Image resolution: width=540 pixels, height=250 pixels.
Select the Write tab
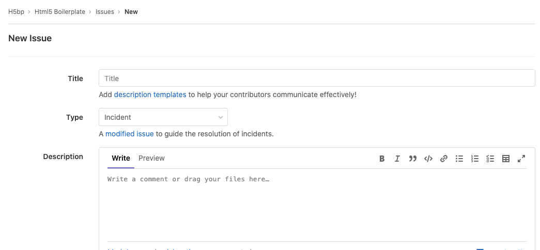pos(121,158)
